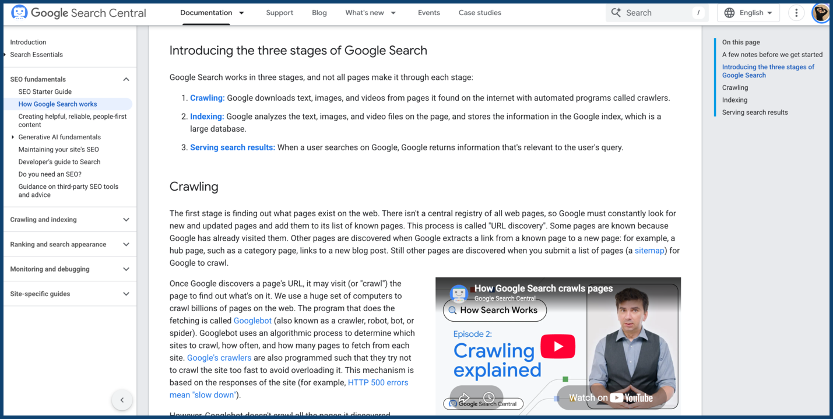
Task: Play the Crawling explained YouTube video
Action: (558, 347)
